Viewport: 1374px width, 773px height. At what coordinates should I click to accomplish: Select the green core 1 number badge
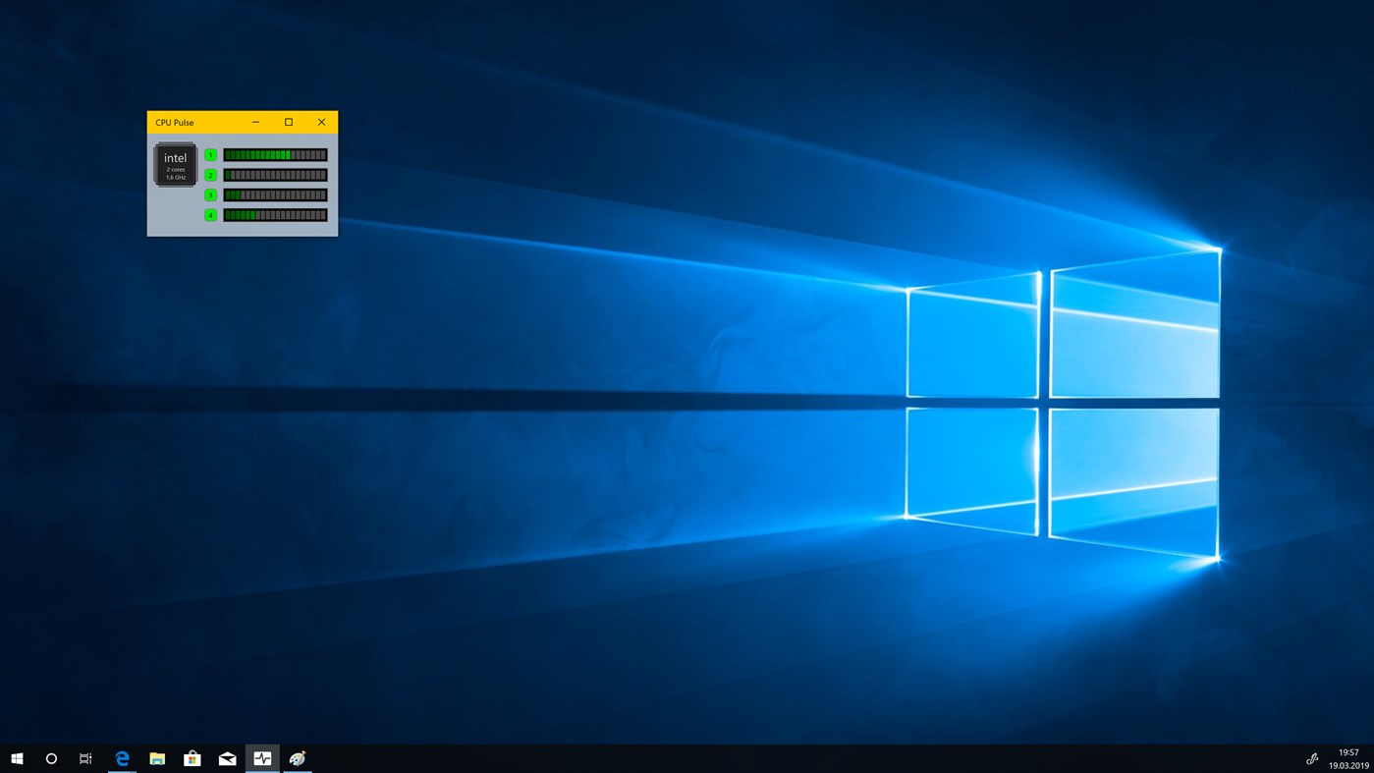[209, 154]
